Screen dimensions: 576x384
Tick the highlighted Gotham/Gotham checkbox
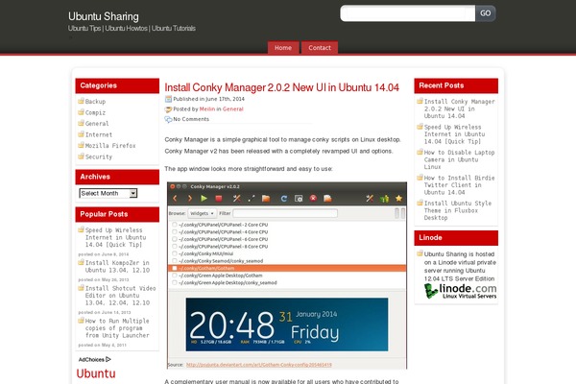[x=175, y=268]
